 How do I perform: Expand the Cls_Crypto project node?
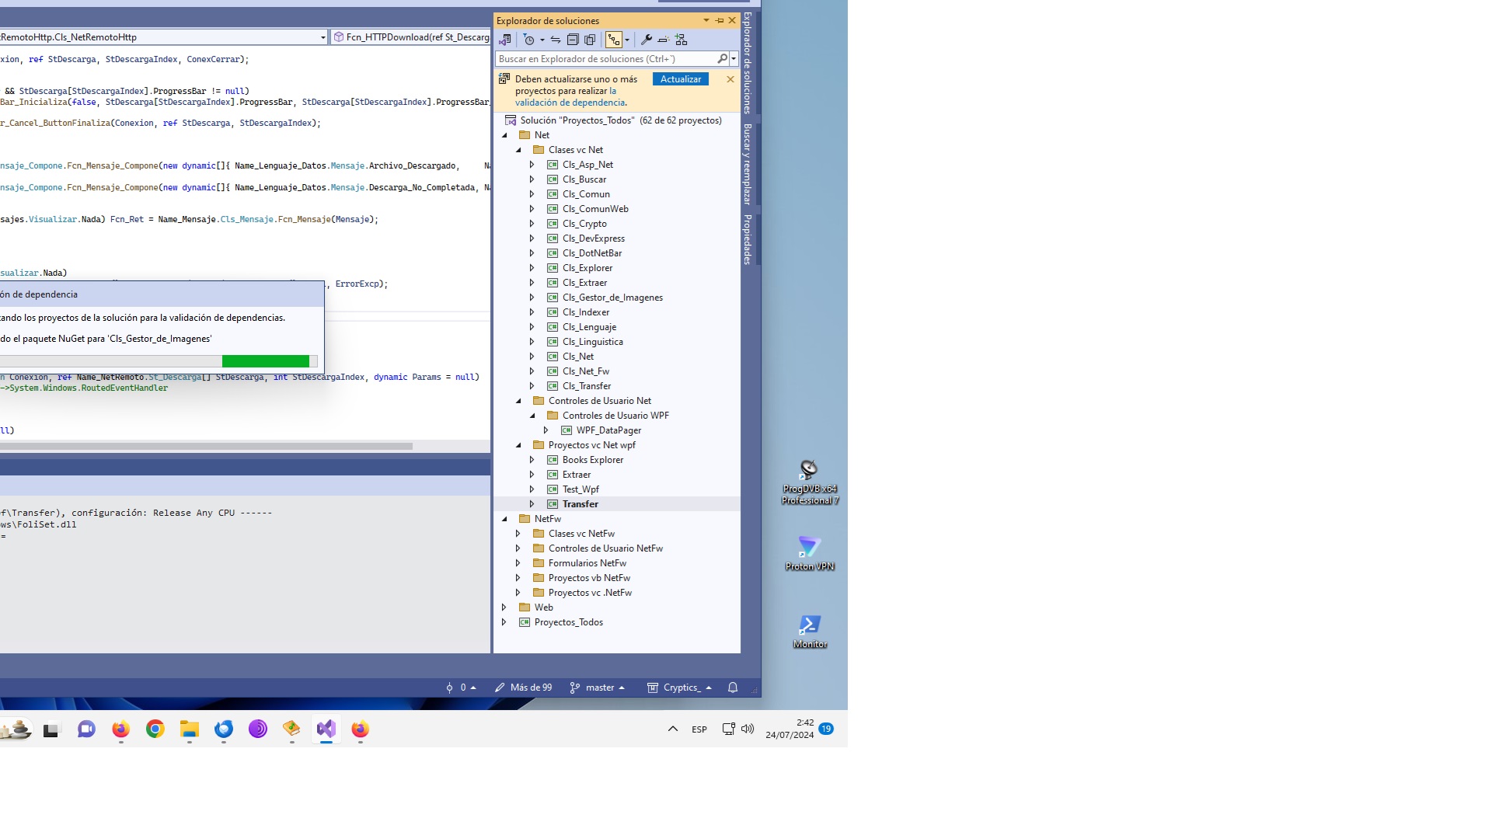pyautogui.click(x=532, y=224)
